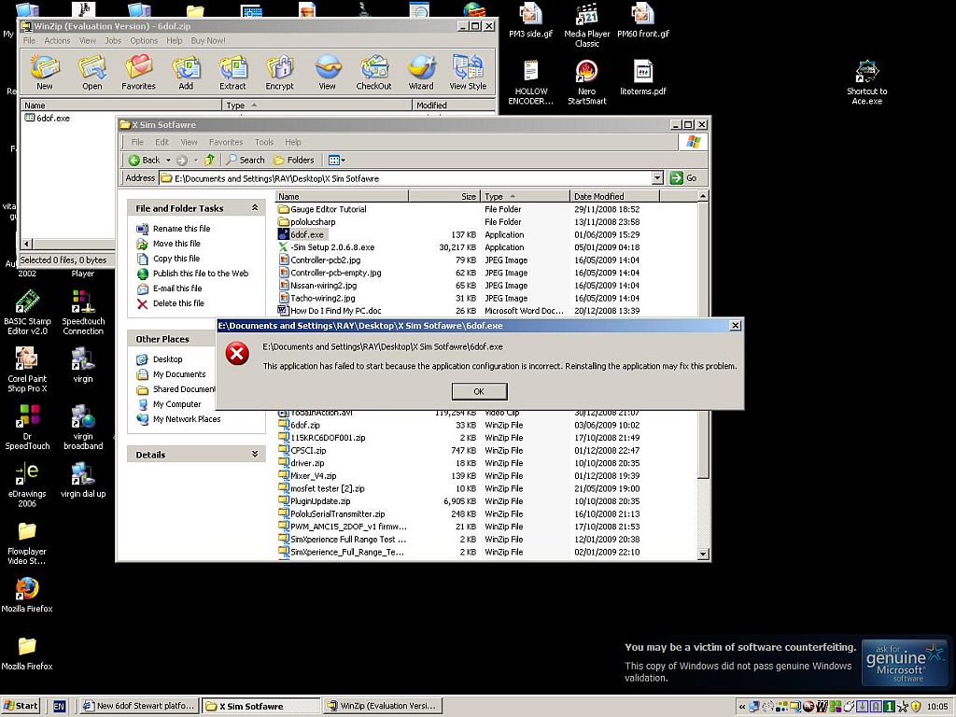Click Delete this file link
956x717 pixels.
click(x=178, y=303)
